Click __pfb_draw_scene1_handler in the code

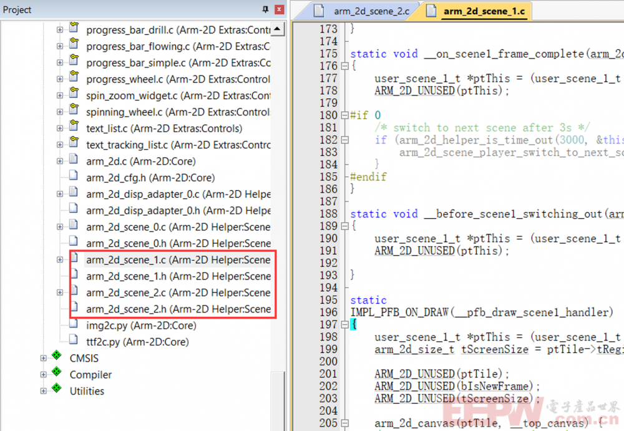tap(532, 312)
